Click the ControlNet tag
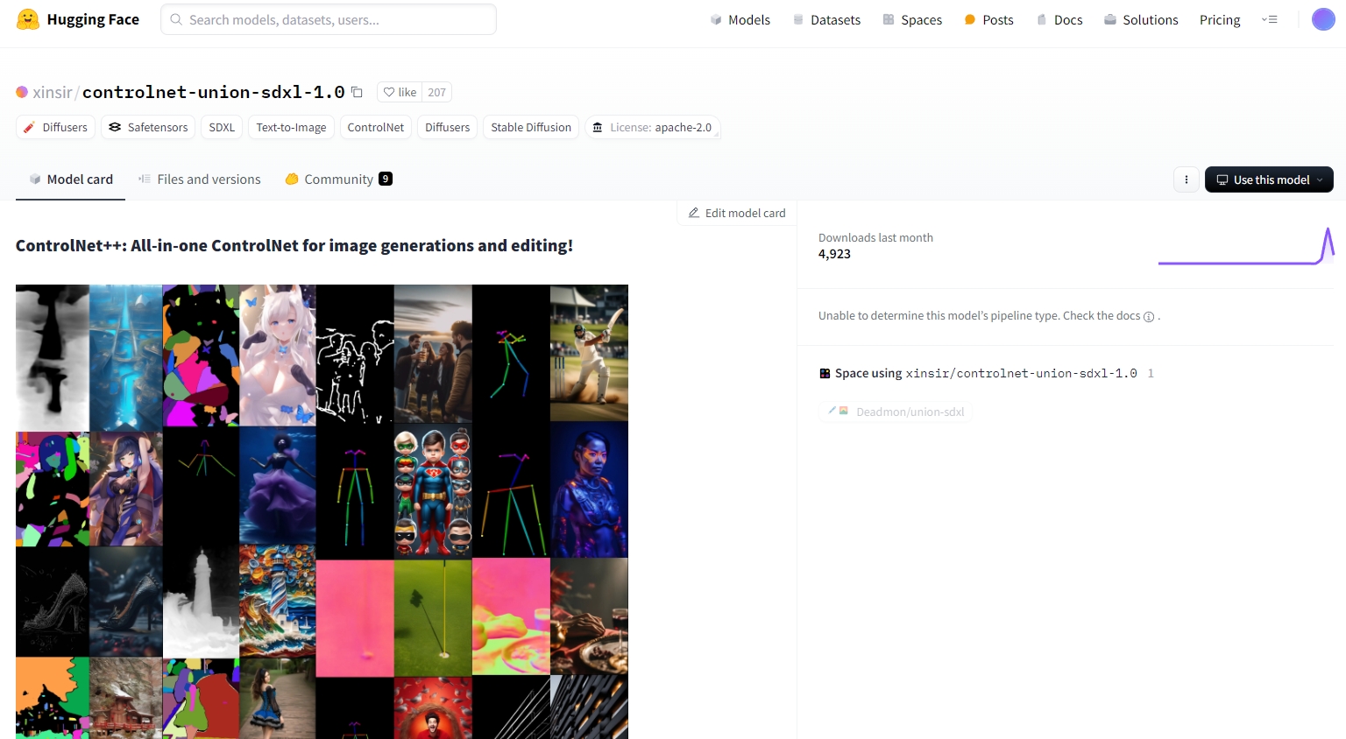This screenshot has height=739, width=1346. pyautogui.click(x=376, y=127)
